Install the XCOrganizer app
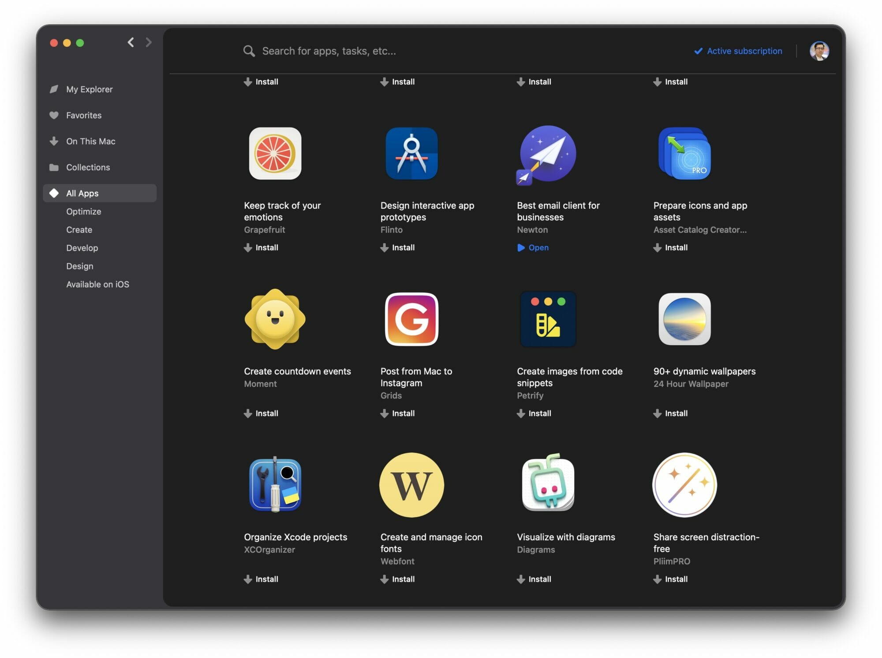The width and height of the screenshot is (882, 658). (261, 579)
